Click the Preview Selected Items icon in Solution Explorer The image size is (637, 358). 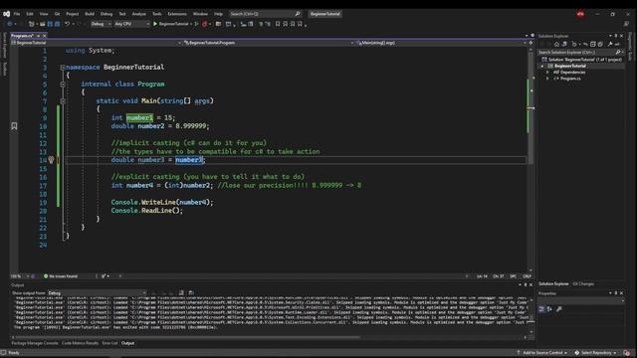coord(617,44)
